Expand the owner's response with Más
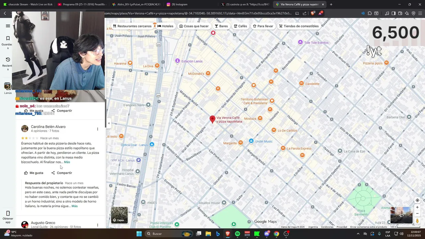This screenshot has width=425, height=239. tap(75, 206)
